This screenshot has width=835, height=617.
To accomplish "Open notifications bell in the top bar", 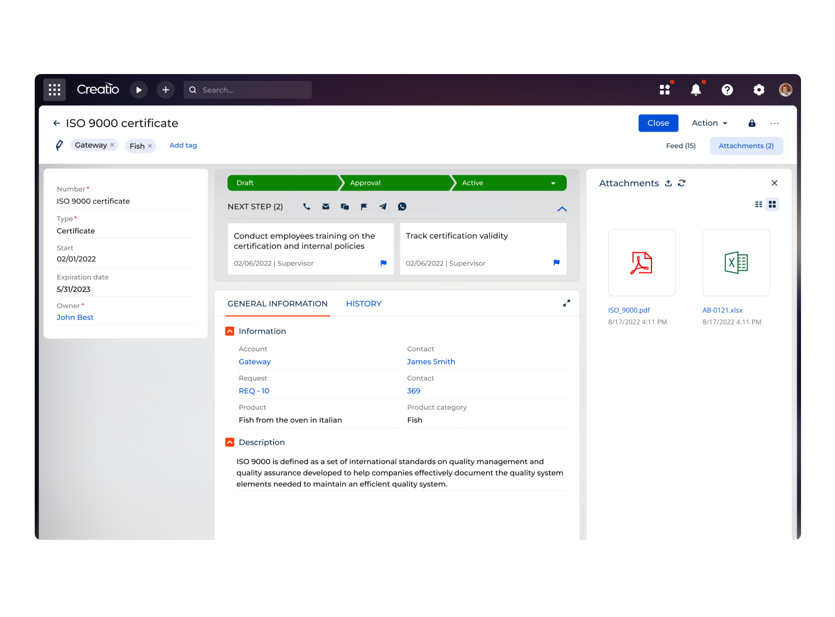I will click(696, 89).
